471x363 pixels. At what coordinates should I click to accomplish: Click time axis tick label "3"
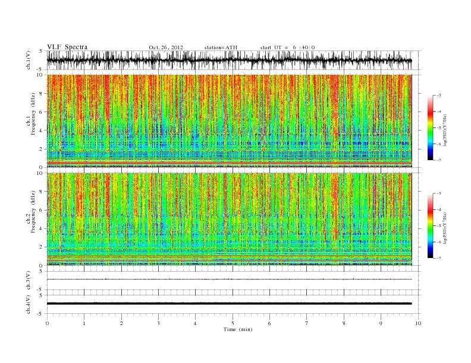158,323
